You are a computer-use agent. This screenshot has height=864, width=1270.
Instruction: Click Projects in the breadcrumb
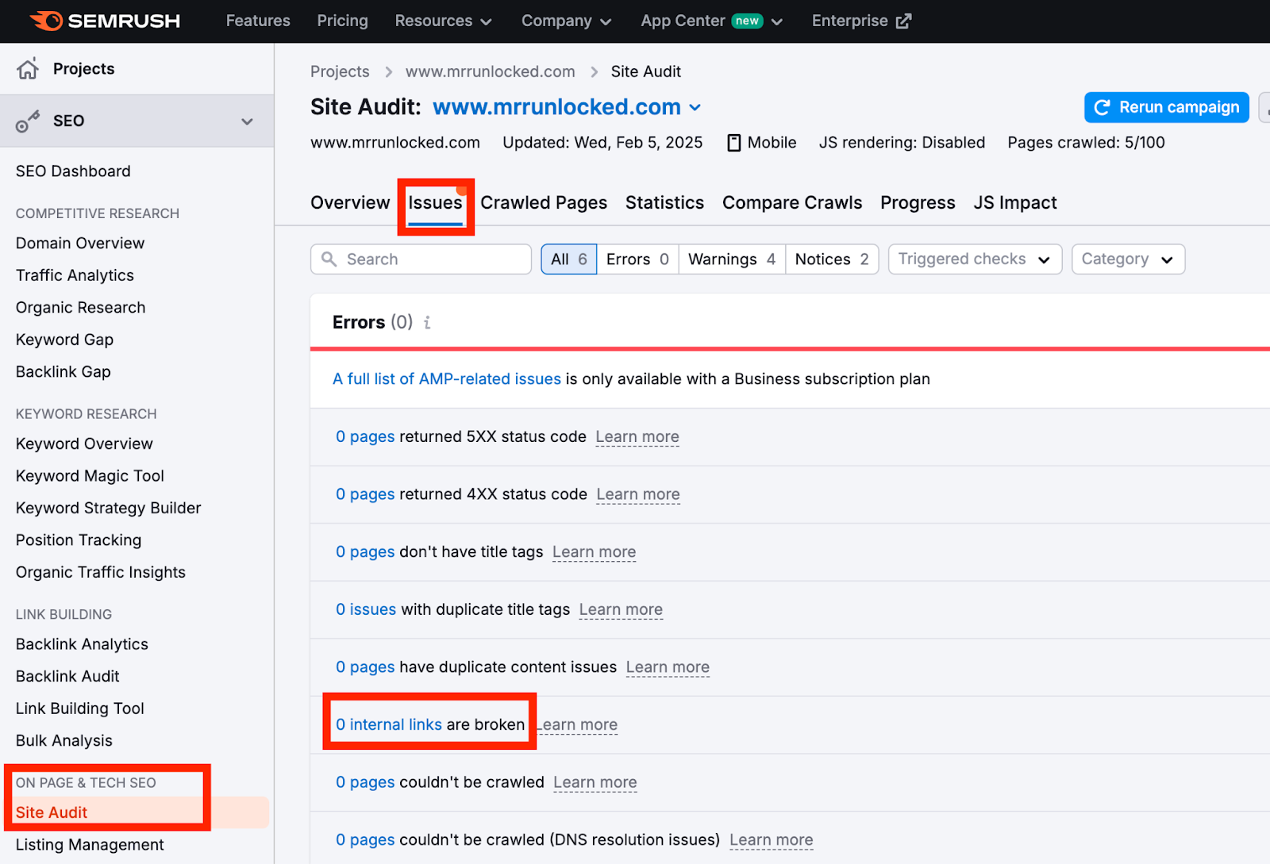click(x=340, y=71)
